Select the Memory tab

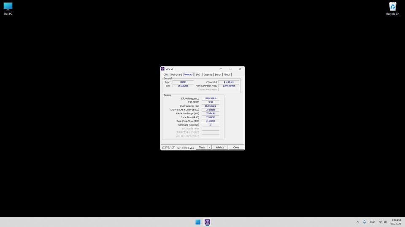pyautogui.click(x=189, y=74)
